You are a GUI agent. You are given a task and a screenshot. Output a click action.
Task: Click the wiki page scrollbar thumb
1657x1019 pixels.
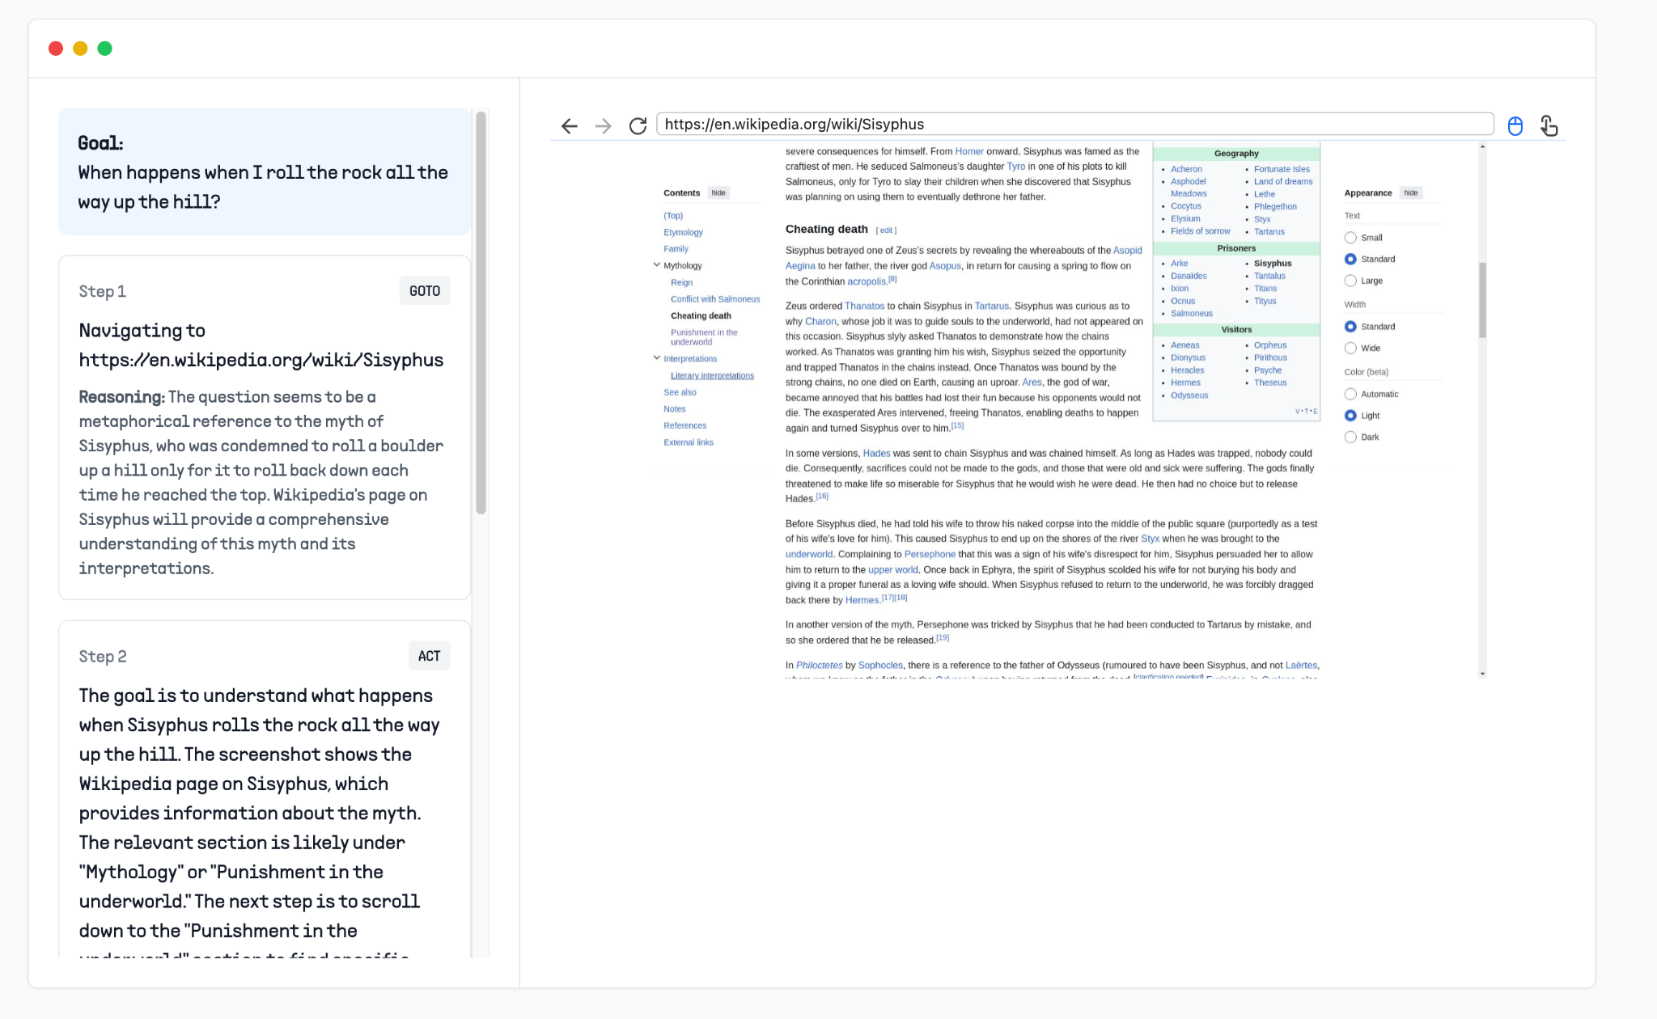pyautogui.click(x=1482, y=300)
